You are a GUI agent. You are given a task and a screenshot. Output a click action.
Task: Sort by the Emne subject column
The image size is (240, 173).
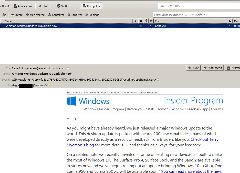point(67,21)
